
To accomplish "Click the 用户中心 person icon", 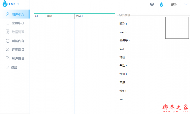I will (8, 15).
